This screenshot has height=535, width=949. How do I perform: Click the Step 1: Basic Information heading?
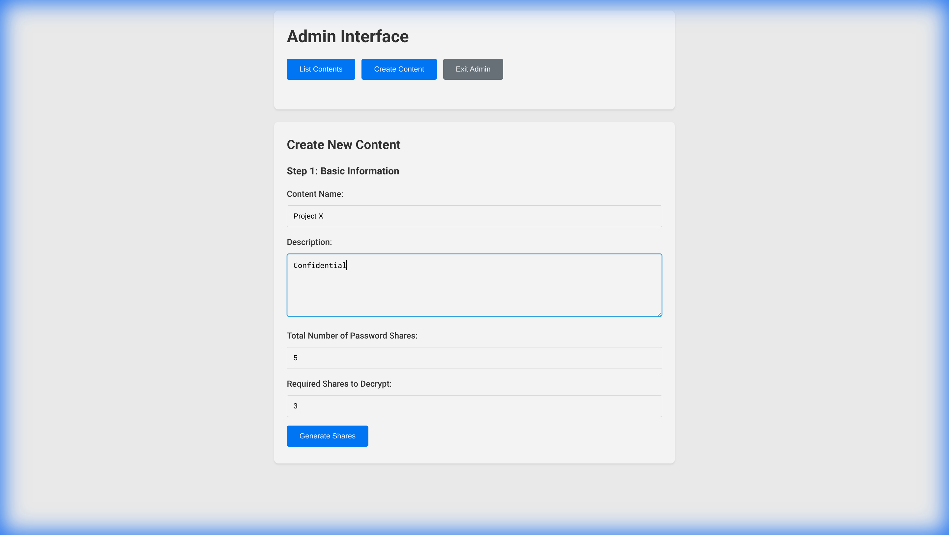[343, 171]
